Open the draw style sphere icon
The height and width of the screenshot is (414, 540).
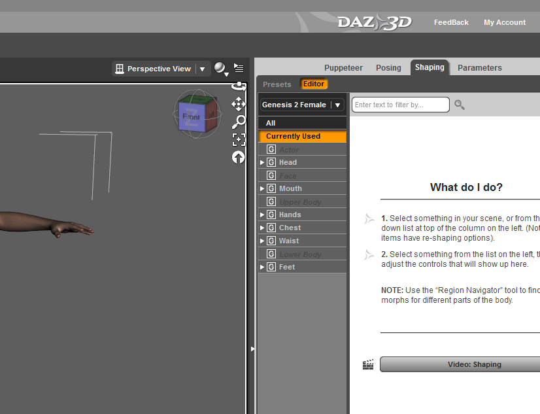pyautogui.click(x=221, y=69)
